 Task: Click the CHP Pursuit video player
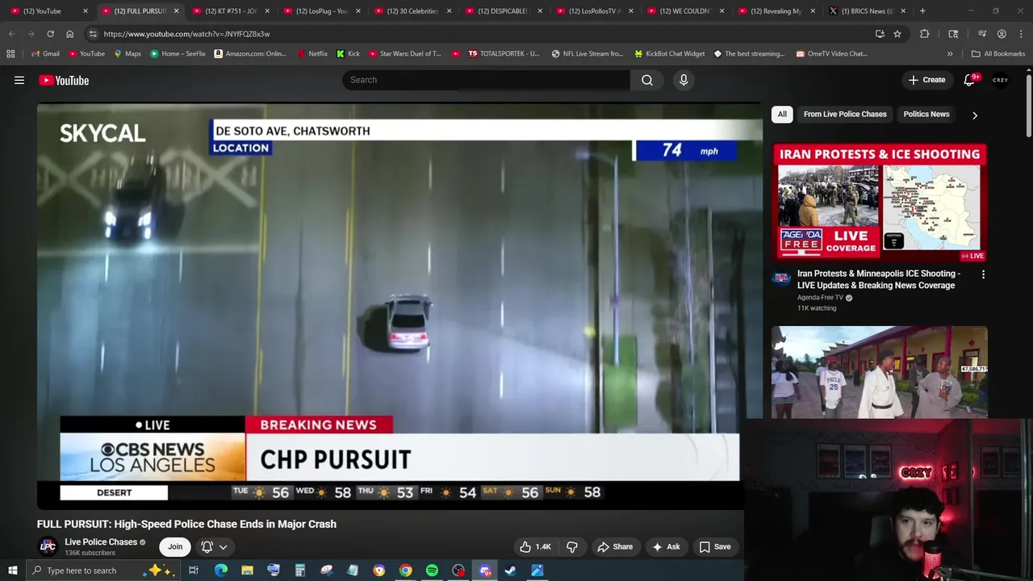point(399,307)
